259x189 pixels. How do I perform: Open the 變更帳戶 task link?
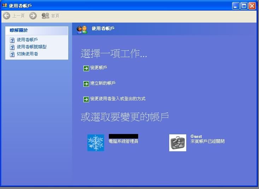click(99, 68)
